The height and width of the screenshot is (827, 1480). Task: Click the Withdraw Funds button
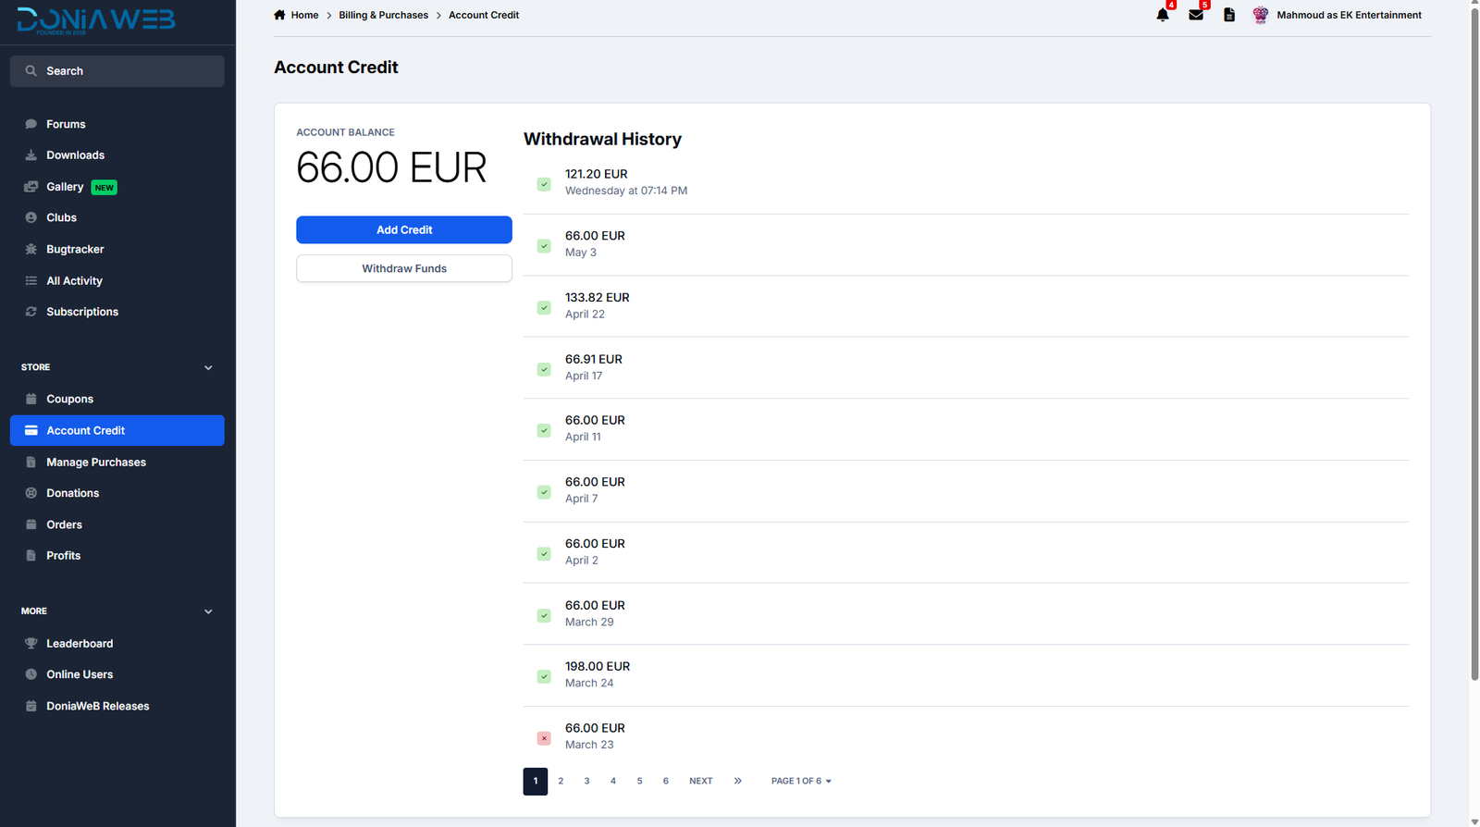[x=404, y=268]
